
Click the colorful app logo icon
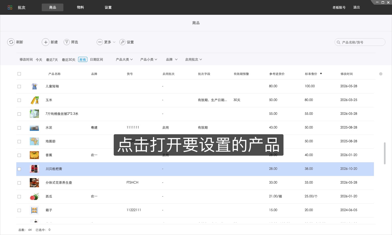click(x=10, y=7)
